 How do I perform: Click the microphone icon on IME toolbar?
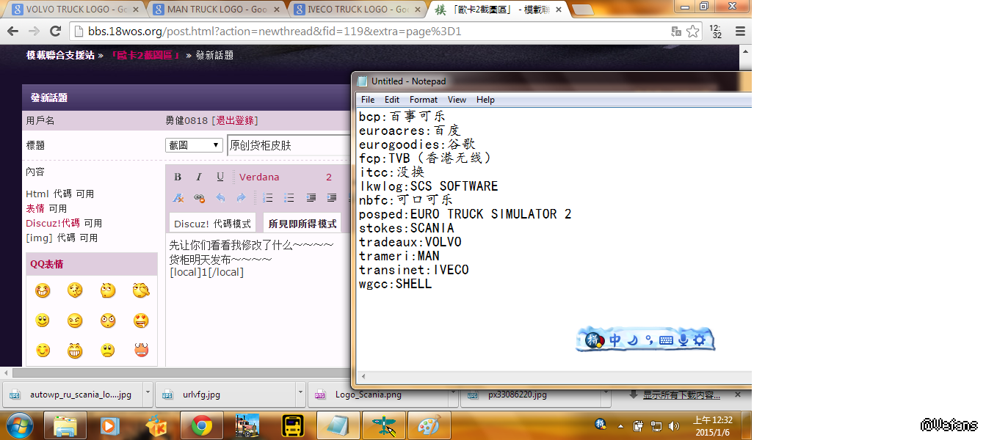(684, 340)
